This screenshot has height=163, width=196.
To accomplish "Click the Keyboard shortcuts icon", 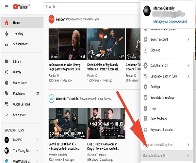I will 145,130.
